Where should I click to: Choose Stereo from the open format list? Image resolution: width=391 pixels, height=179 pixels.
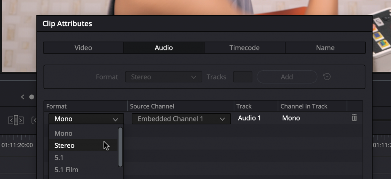click(65, 145)
